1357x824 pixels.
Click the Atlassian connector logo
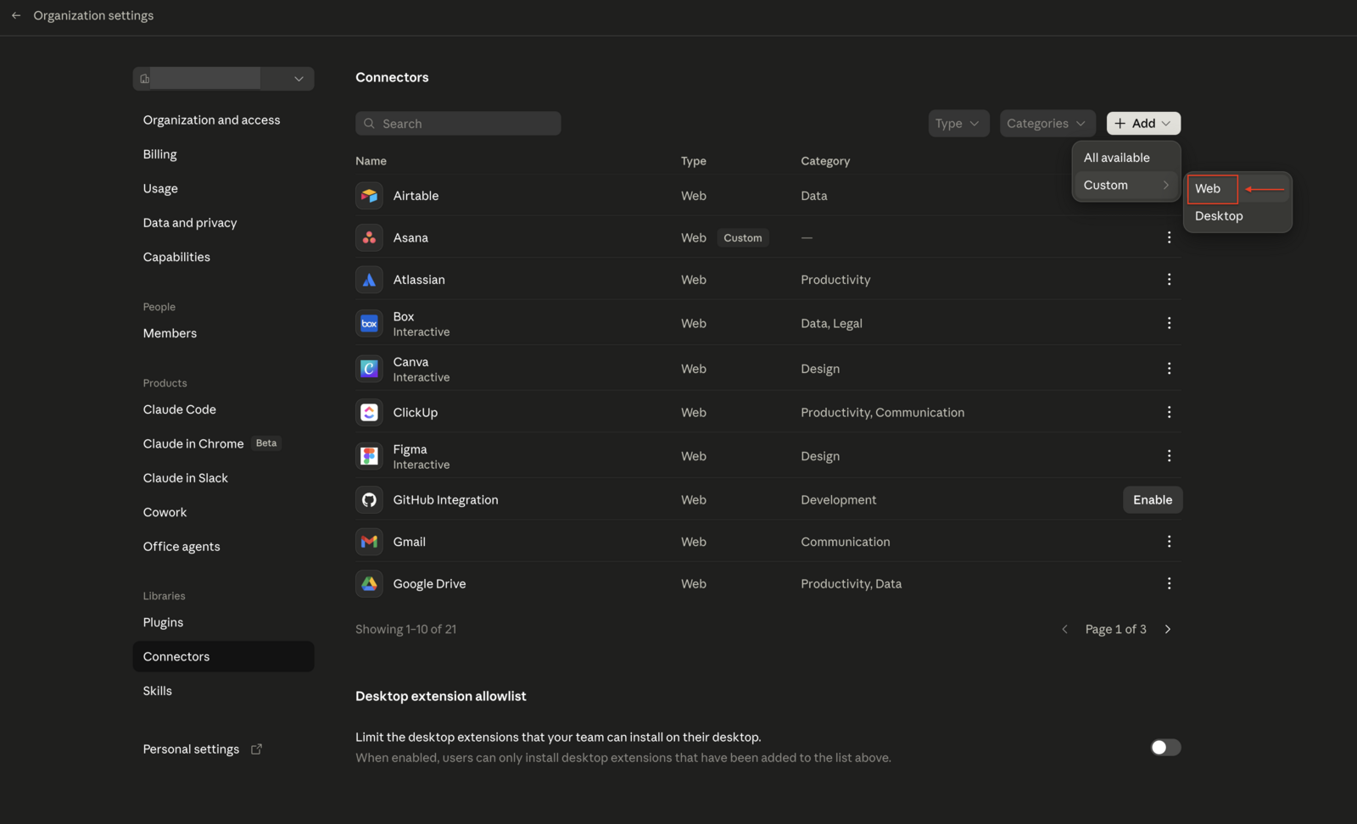click(x=369, y=280)
